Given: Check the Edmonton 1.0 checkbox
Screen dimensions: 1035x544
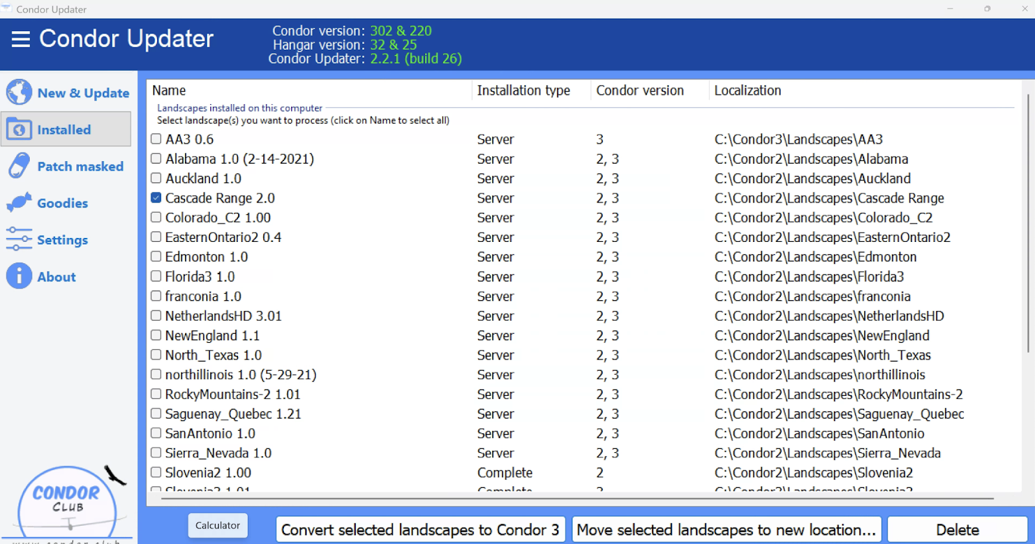Looking at the screenshot, I should (x=156, y=256).
